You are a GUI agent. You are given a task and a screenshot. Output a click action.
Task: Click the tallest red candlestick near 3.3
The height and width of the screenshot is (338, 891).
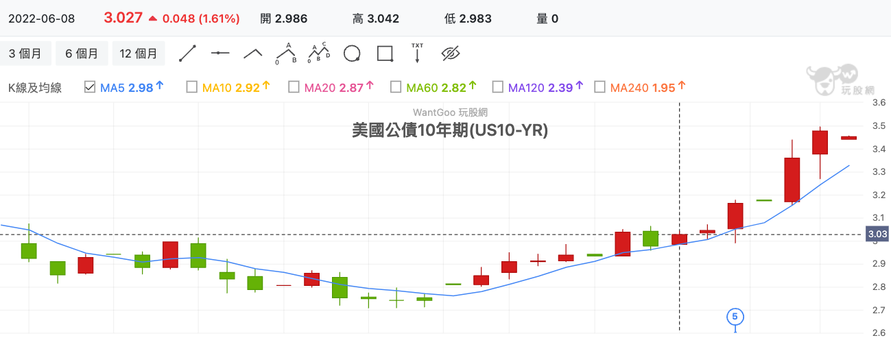click(x=792, y=180)
